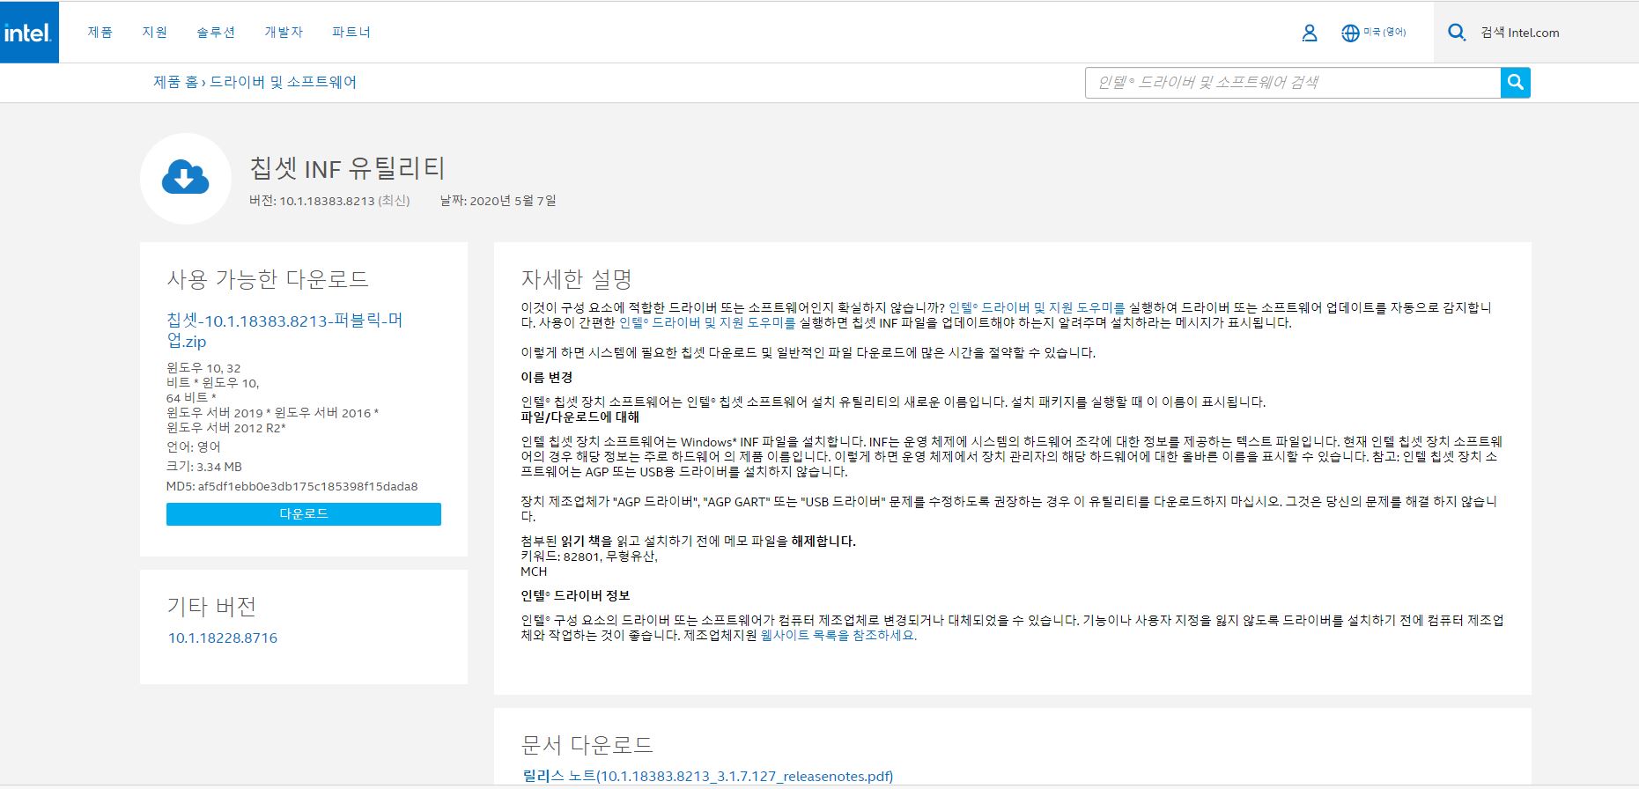The width and height of the screenshot is (1639, 789).
Task: Click the 문서 다운로드 heading
Action: pos(587,745)
